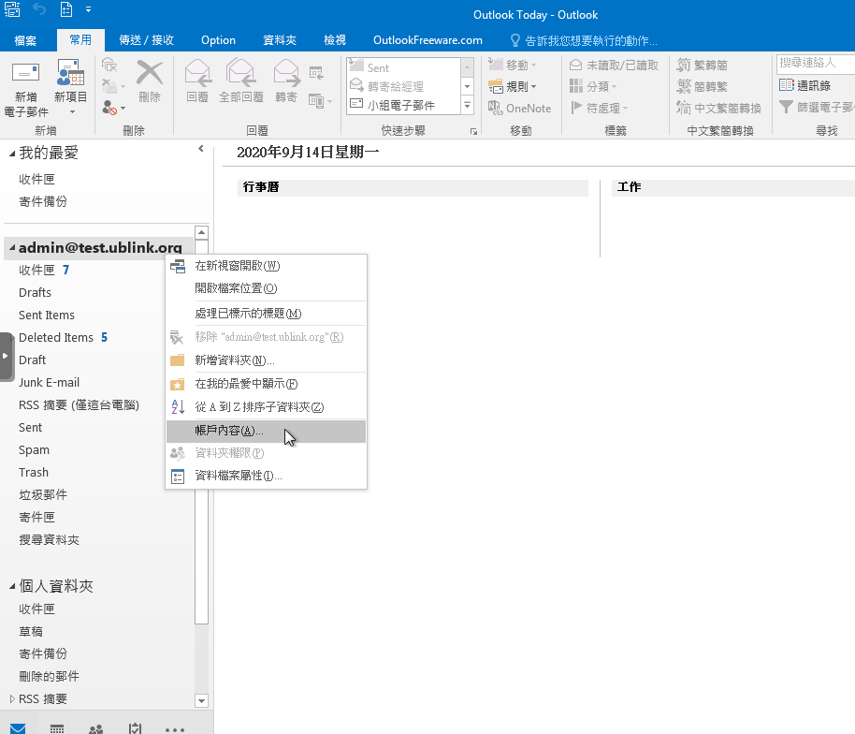Open the New Items (新項目) dropdown
Screen dimensions: 855x734
[70, 82]
